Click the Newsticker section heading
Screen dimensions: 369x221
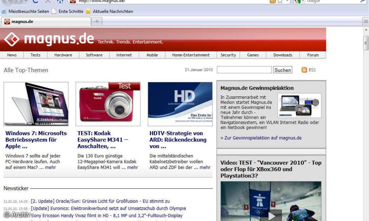pyautogui.click(x=16, y=188)
